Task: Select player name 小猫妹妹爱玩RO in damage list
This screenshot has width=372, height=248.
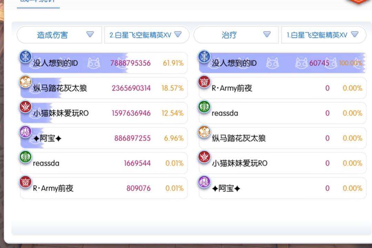Action: point(61,113)
